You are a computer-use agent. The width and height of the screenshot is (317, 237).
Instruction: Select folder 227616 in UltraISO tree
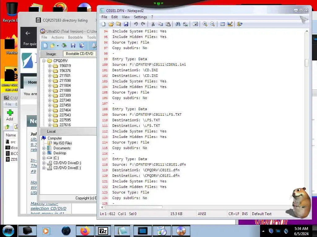[65, 125]
